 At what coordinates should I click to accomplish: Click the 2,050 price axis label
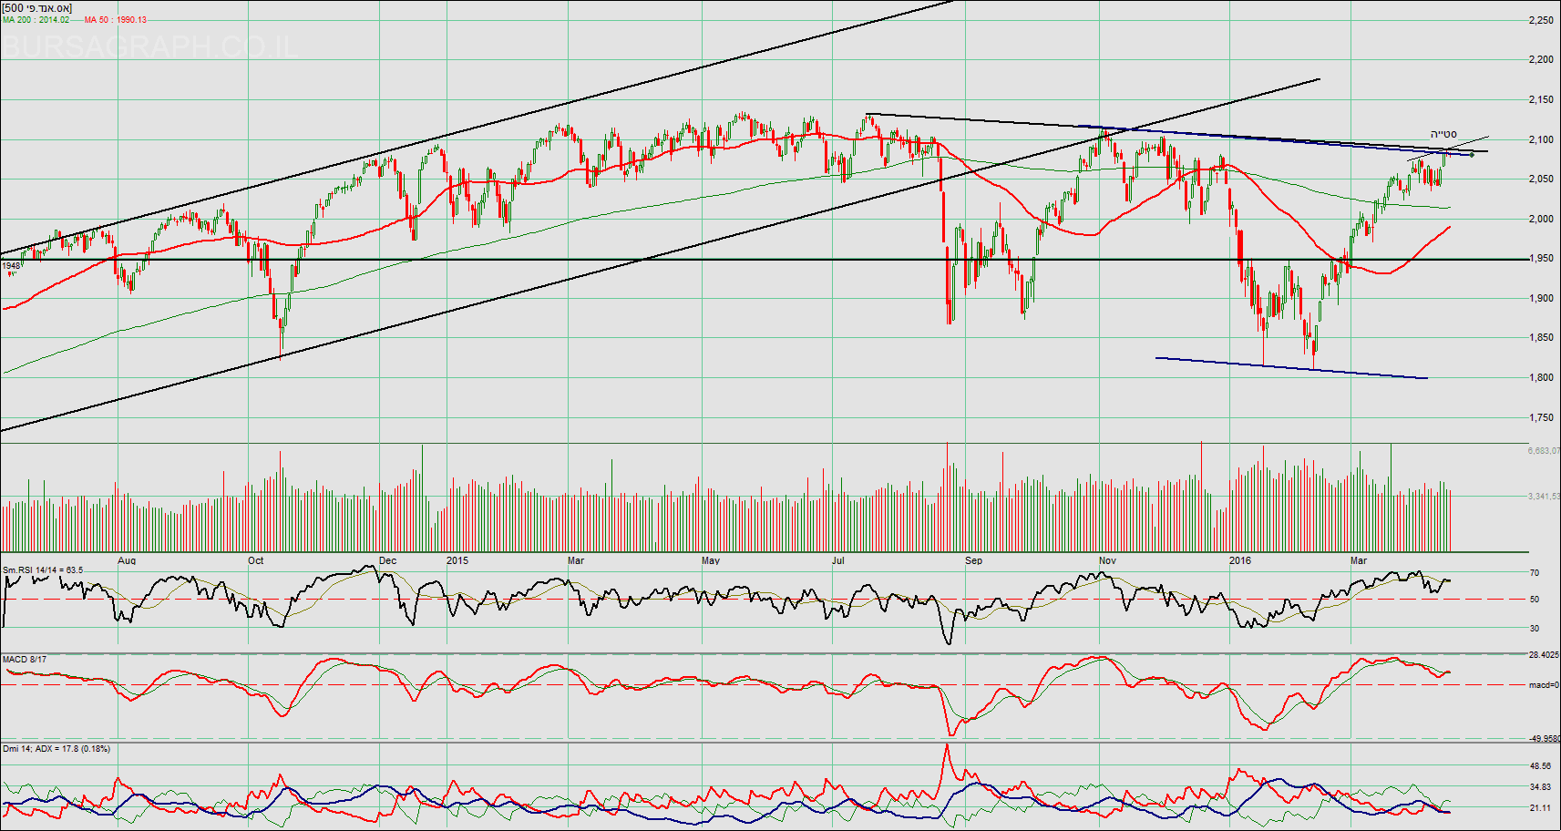1541,180
